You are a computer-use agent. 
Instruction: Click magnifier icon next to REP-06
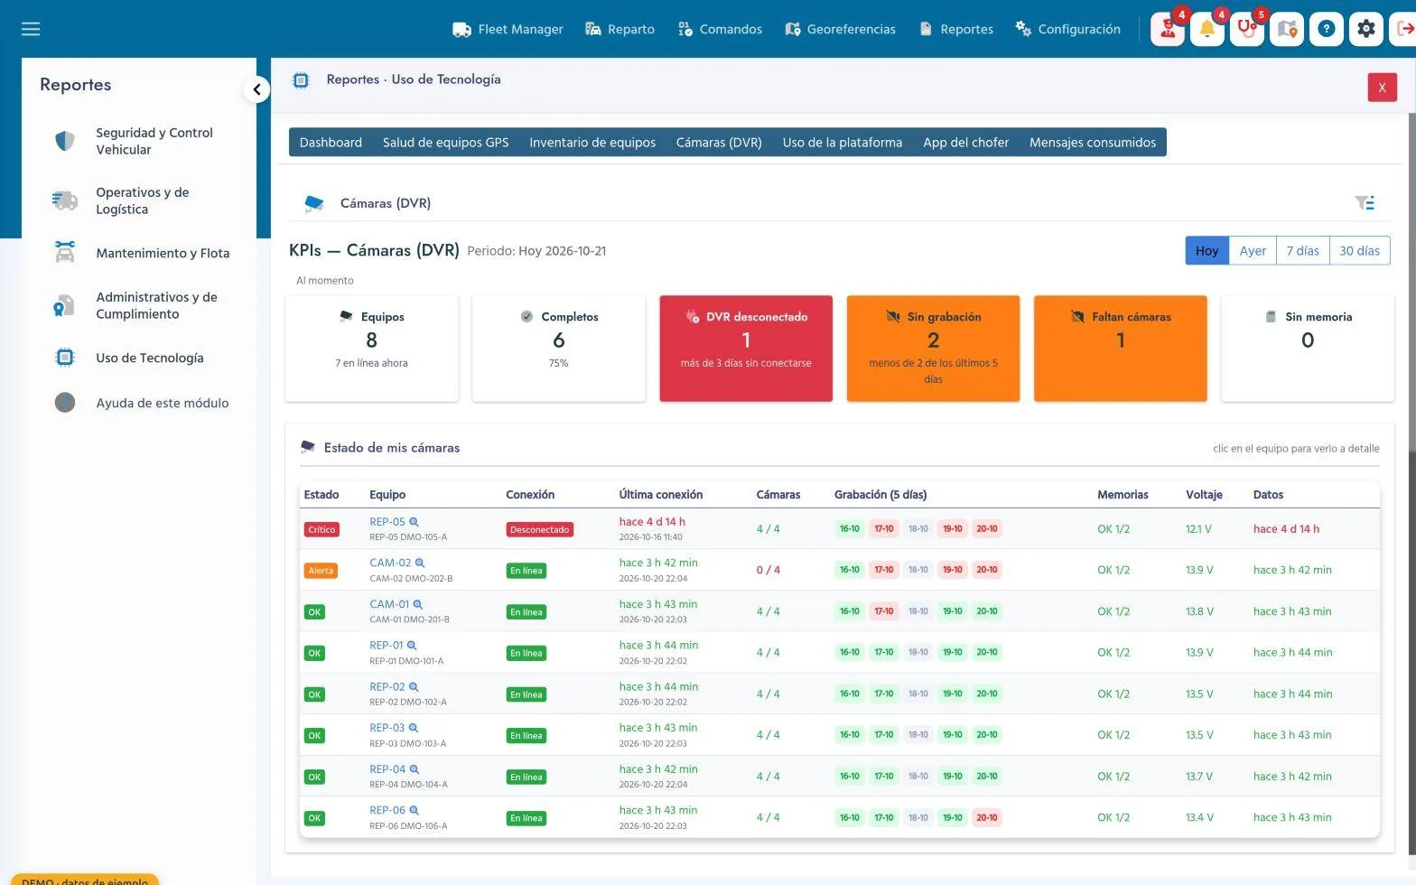pos(415,810)
